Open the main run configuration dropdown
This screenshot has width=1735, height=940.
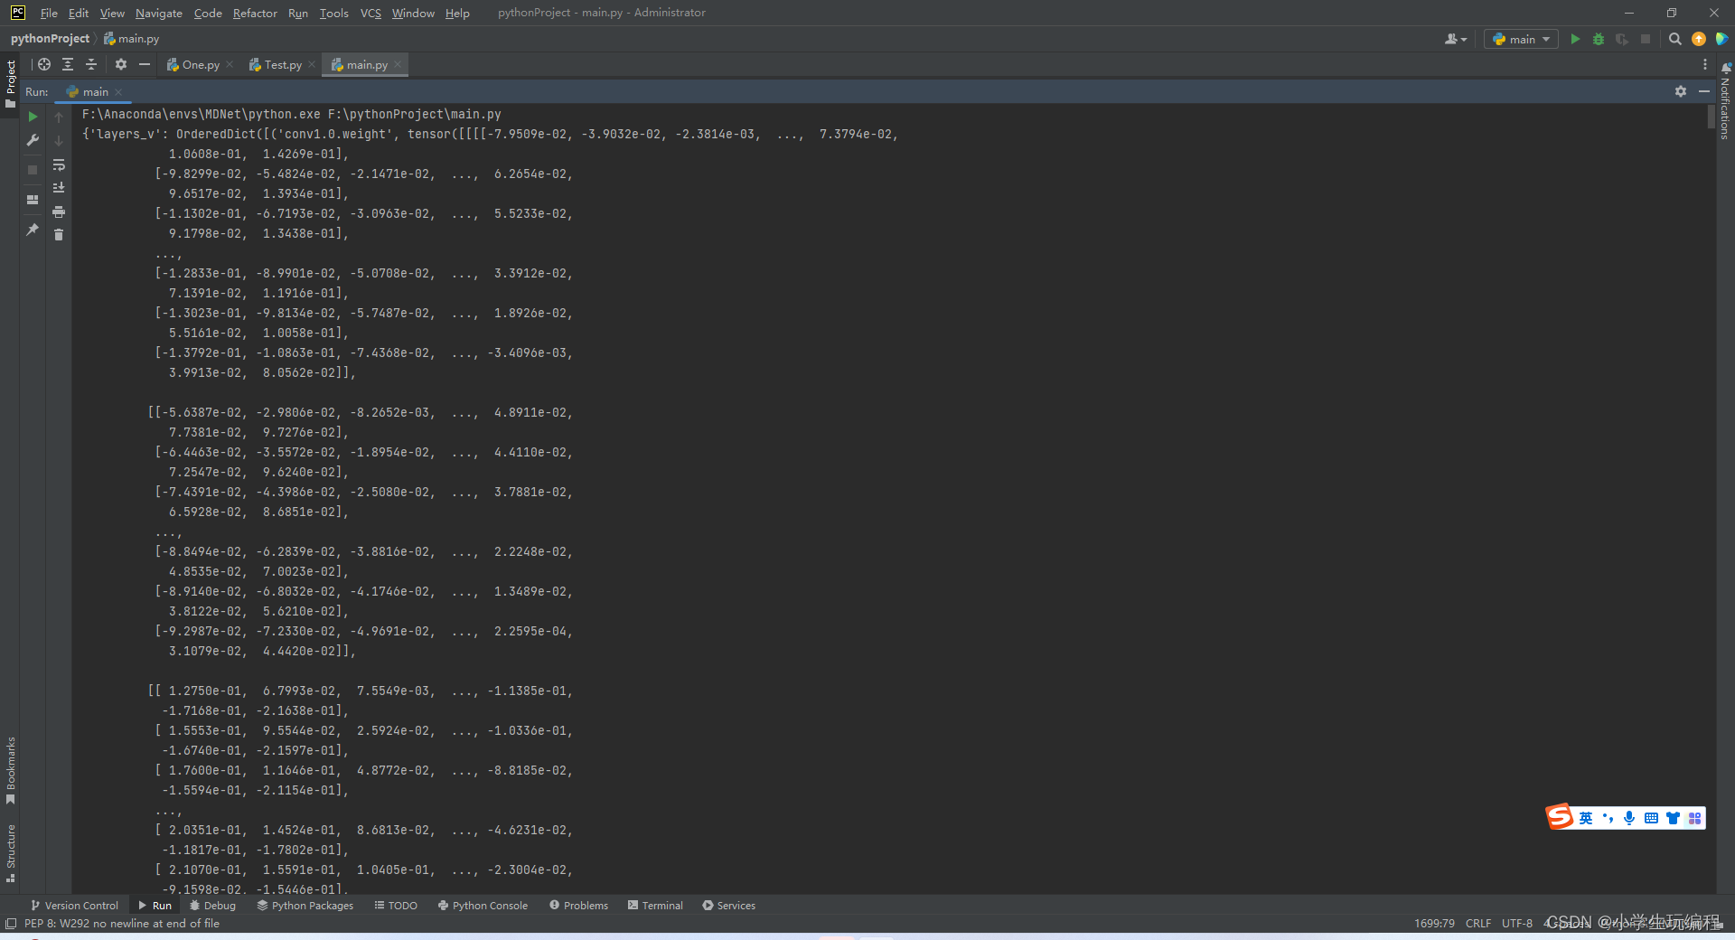coord(1521,39)
